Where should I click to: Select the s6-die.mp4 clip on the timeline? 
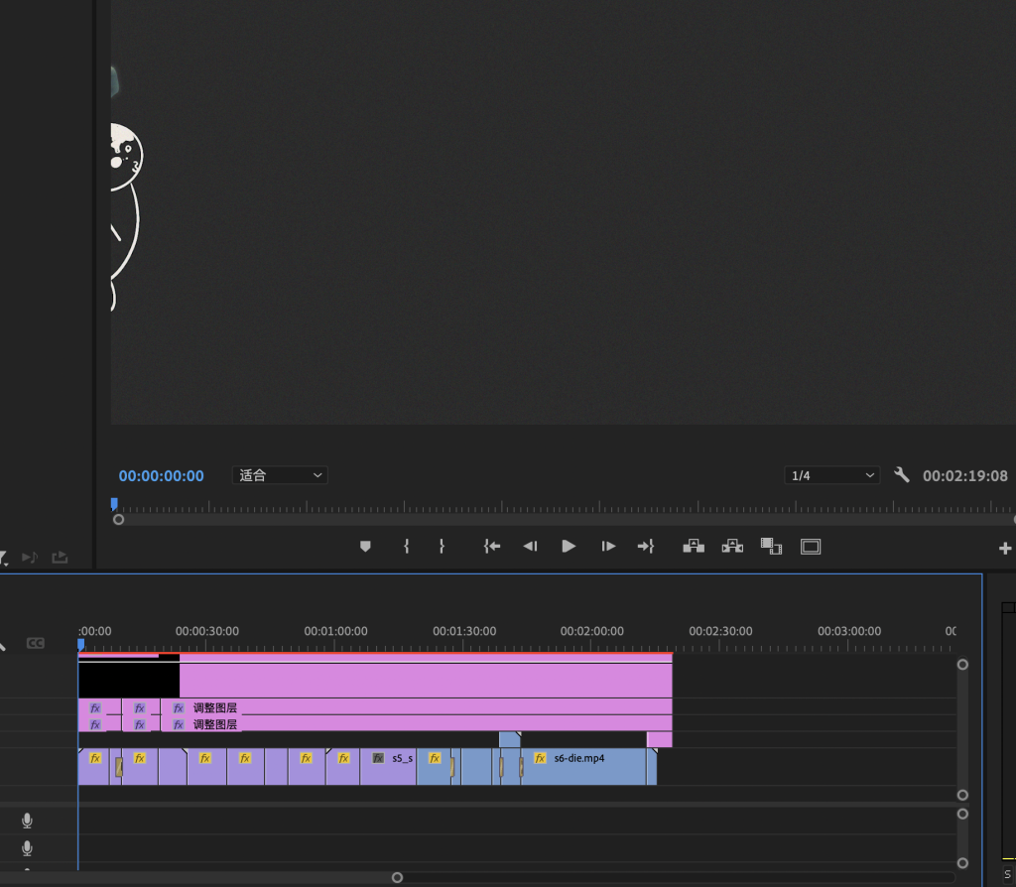[x=585, y=768]
